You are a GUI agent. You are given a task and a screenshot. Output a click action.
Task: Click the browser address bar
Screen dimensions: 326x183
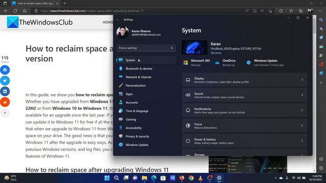click(137, 11)
